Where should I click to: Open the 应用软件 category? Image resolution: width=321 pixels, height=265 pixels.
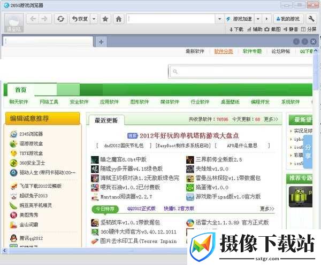tap(109, 102)
